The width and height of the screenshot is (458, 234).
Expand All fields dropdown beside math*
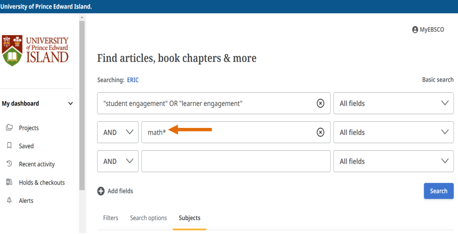click(393, 132)
